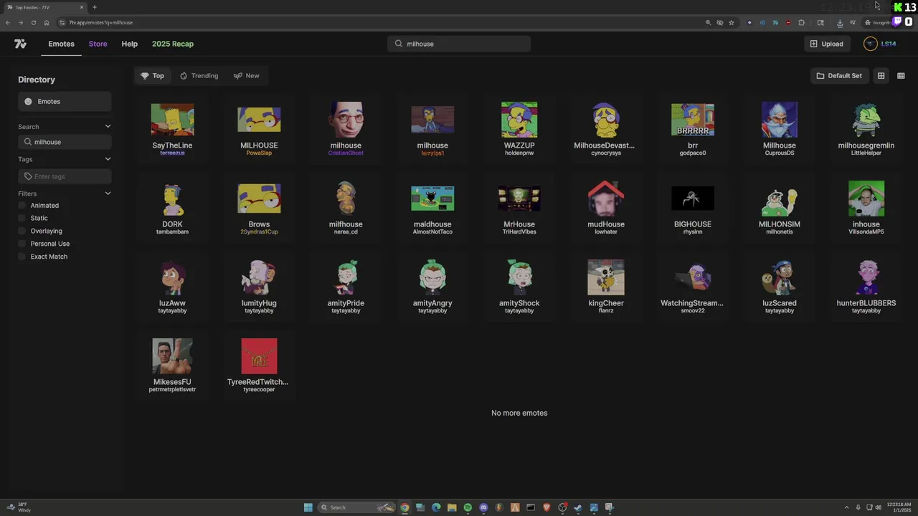
Task: Select the Top sorting tab
Action: click(x=152, y=75)
